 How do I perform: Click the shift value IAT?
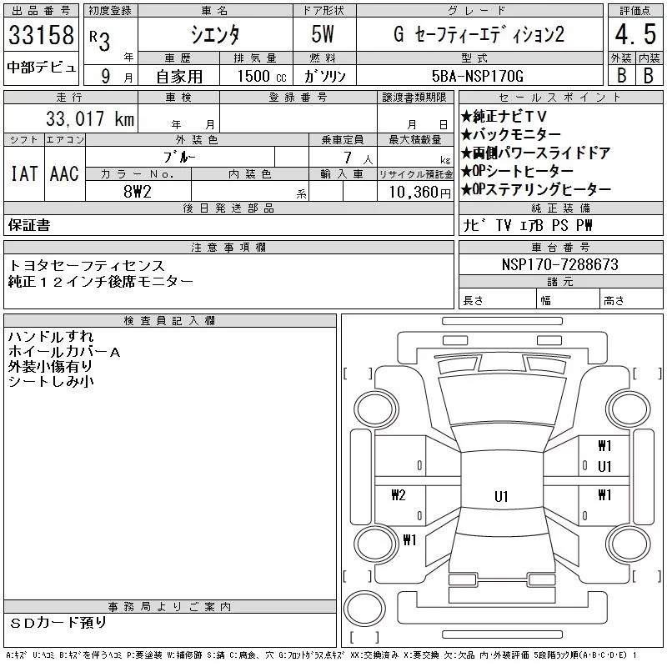tap(24, 173)
